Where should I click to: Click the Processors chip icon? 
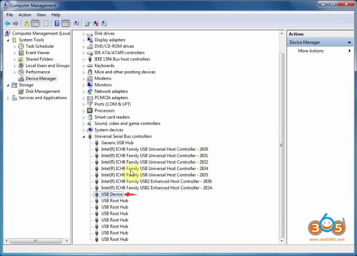click(x=90, y=110)
